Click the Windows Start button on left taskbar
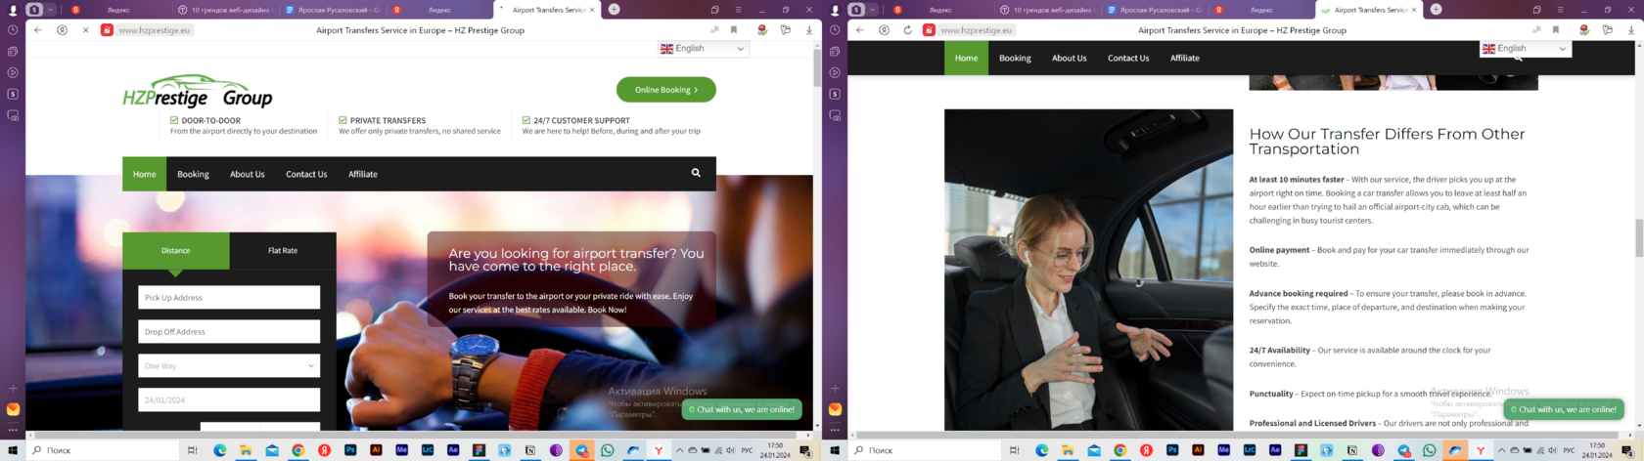This screenshot has width=1644, height=461. (13, 450)
